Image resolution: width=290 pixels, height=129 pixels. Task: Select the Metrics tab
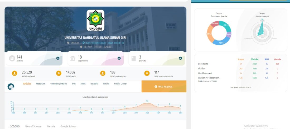106,84
